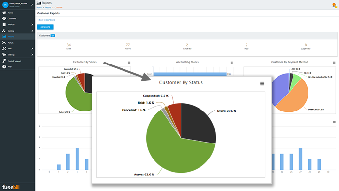Open the Customers sidebar icon
Image resolution: width=339 pixels, height=191 pixels.
click(x=4, y=18)
